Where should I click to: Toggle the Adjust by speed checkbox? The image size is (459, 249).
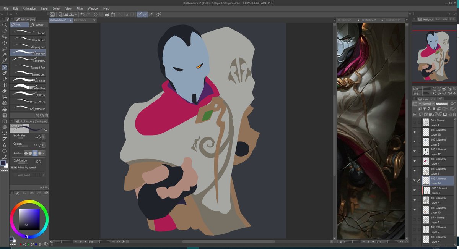coord(15,167)
